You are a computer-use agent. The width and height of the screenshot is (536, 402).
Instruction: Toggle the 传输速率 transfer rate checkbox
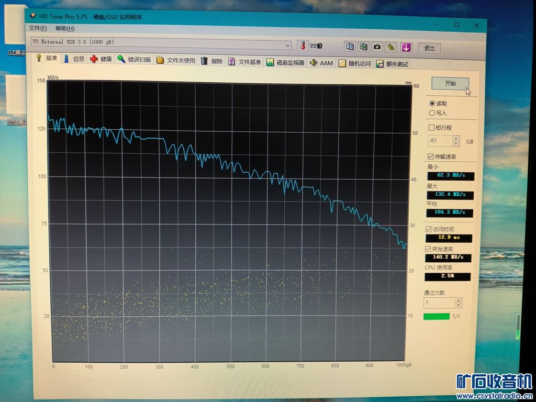(431, 156)
